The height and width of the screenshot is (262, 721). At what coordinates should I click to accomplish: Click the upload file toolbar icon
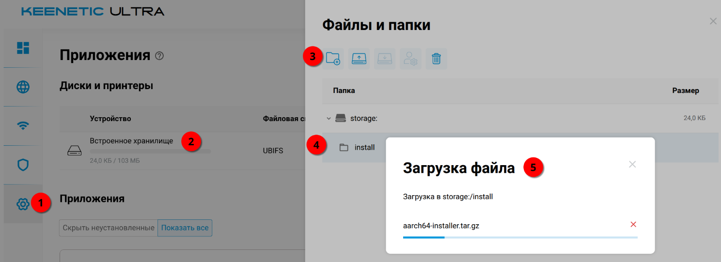(x=359, y=59)
